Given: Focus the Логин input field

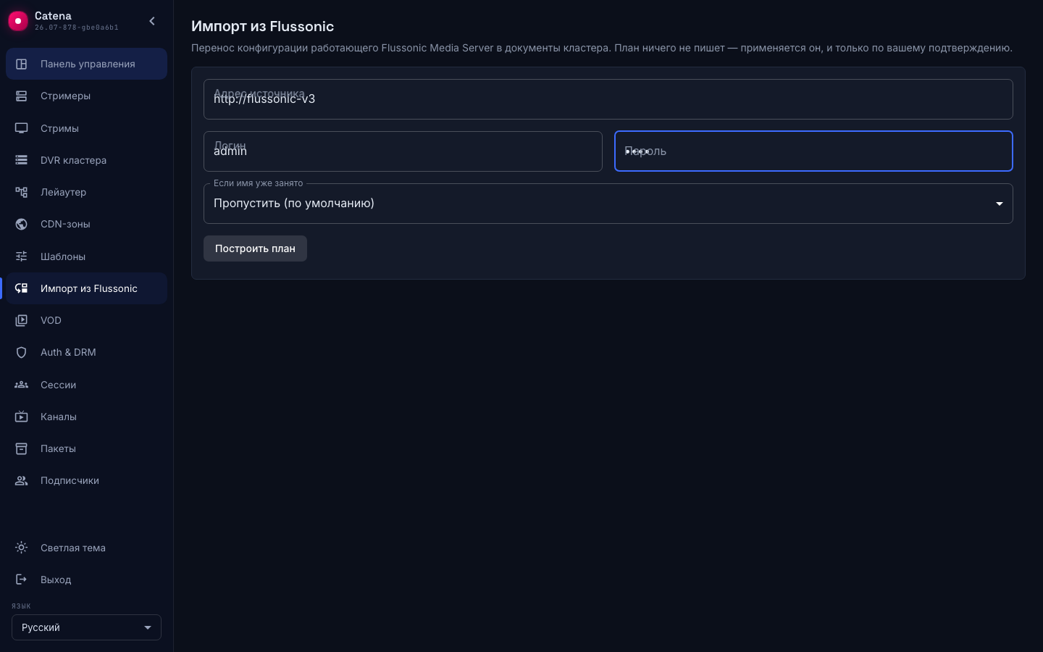Looking at the screenshot, I should click(x=403, y=151).
